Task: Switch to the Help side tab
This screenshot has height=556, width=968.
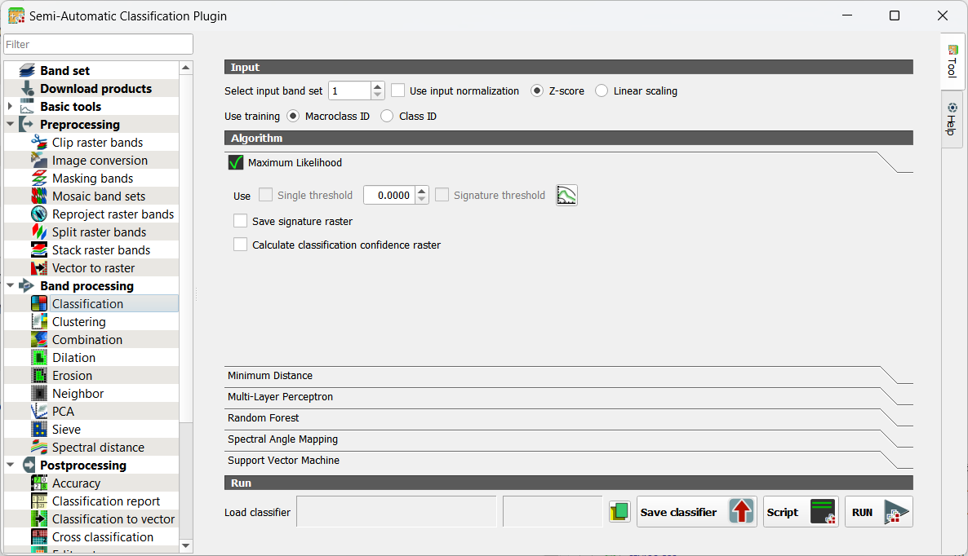Action: tap(952, 119)
